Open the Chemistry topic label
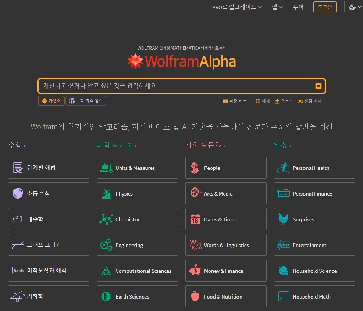363x311 pixels. pos(127,219)
